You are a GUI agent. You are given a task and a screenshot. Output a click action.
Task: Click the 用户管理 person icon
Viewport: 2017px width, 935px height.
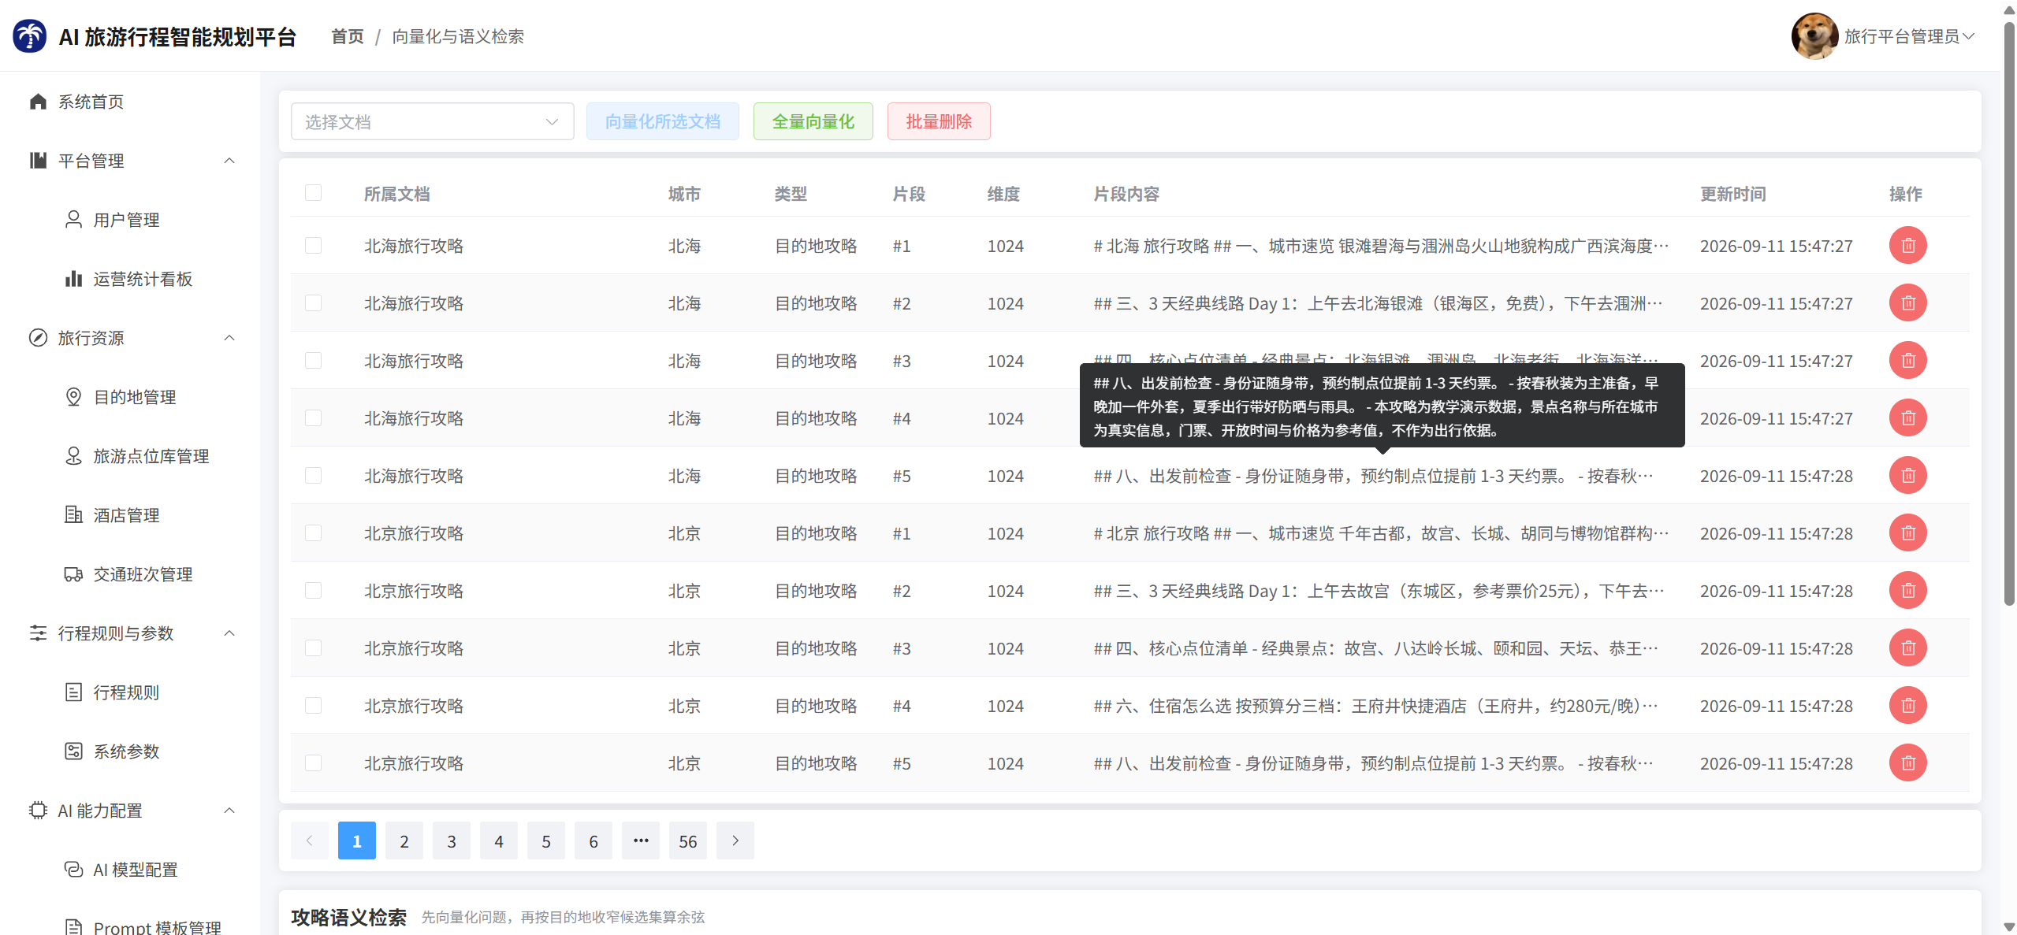pyautogui.click(x=73, y=220)
